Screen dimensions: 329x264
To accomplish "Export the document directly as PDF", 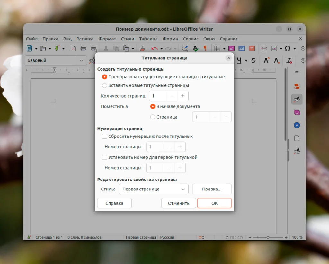I will (x=73, y=48).
